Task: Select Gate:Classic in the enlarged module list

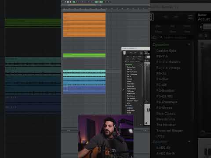Action: click(x=166, y=114)
